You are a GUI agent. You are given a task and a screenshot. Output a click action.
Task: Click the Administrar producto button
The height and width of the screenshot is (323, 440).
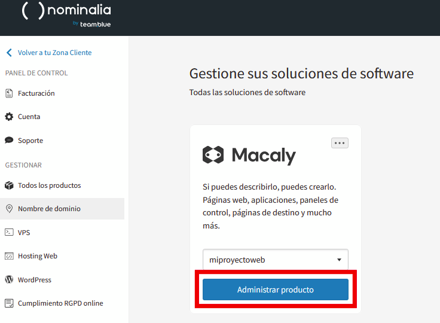pos(275,290)
